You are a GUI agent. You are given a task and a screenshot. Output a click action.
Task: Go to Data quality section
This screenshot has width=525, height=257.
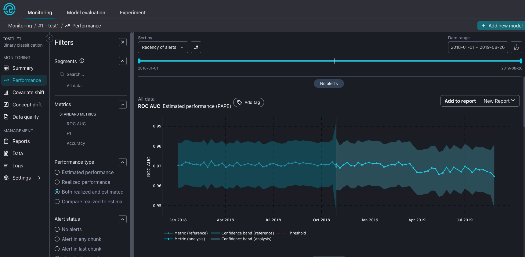25,117
